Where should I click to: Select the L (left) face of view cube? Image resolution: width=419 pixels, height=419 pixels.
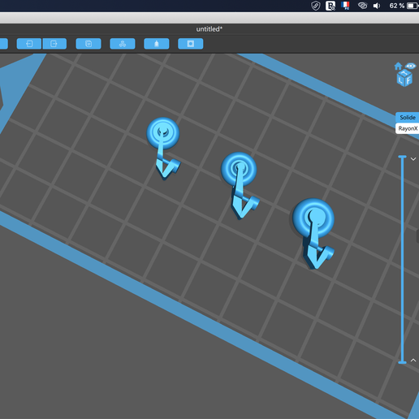point(400,80)
